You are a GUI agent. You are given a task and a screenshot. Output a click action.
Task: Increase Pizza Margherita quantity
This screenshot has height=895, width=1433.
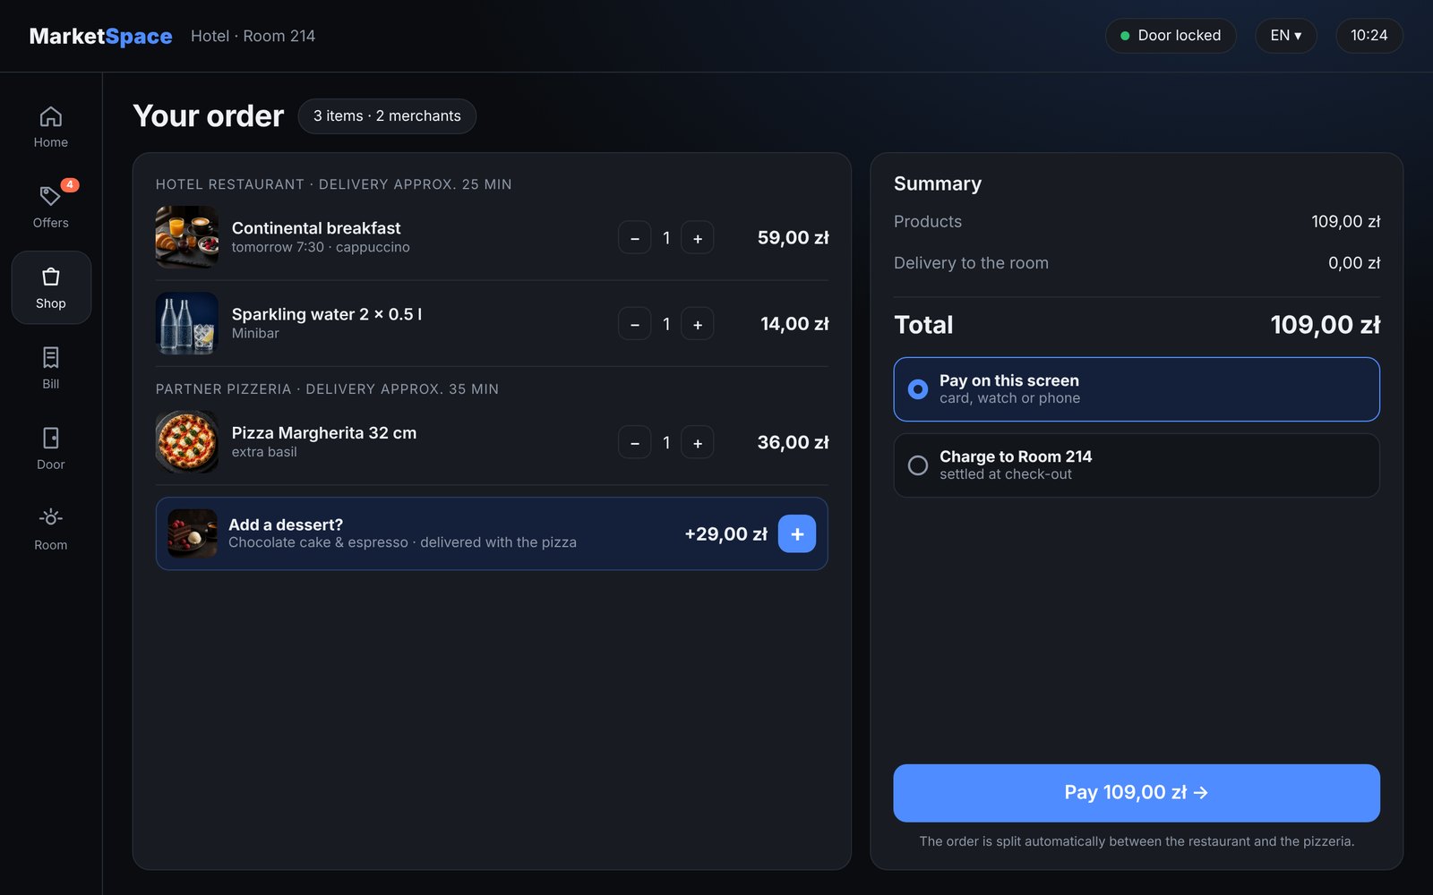pyautogui.click(x=698, y=442)
